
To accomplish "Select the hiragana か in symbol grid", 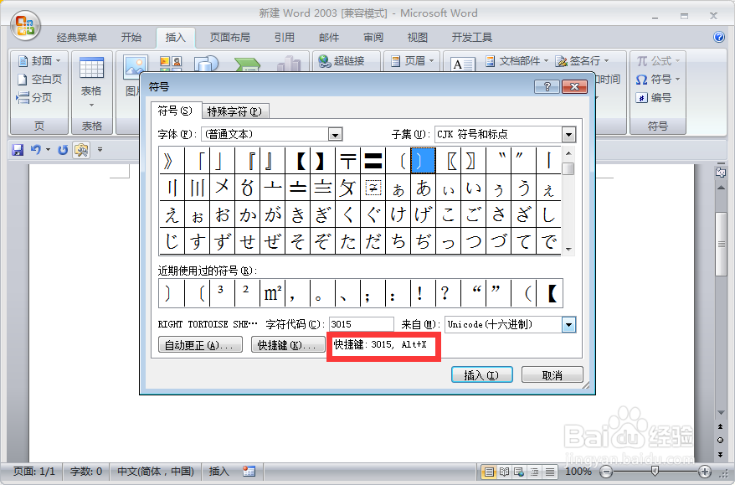I will point(248,215).
